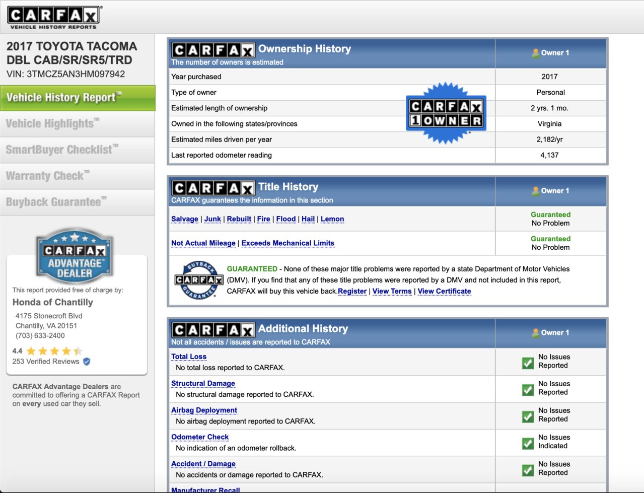This screenshot has width=644, height=493.
Task: Click the 253 Verified Reviews text
Action: [x=46, y=362]
